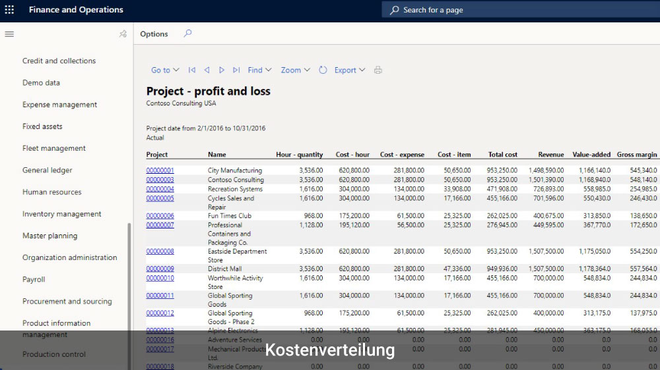
Task: Click the Contoso Consulting name cell
Action: (x=236, y=180)
